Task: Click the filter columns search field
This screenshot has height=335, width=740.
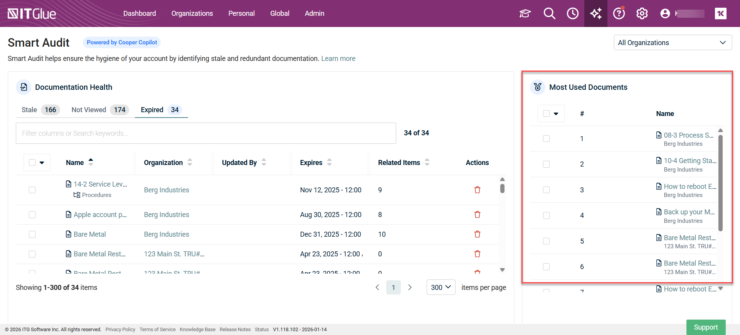Action: (x=206, y=133)
